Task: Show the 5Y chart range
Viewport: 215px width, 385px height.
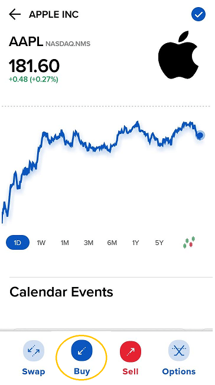Action: coord(159,243)
